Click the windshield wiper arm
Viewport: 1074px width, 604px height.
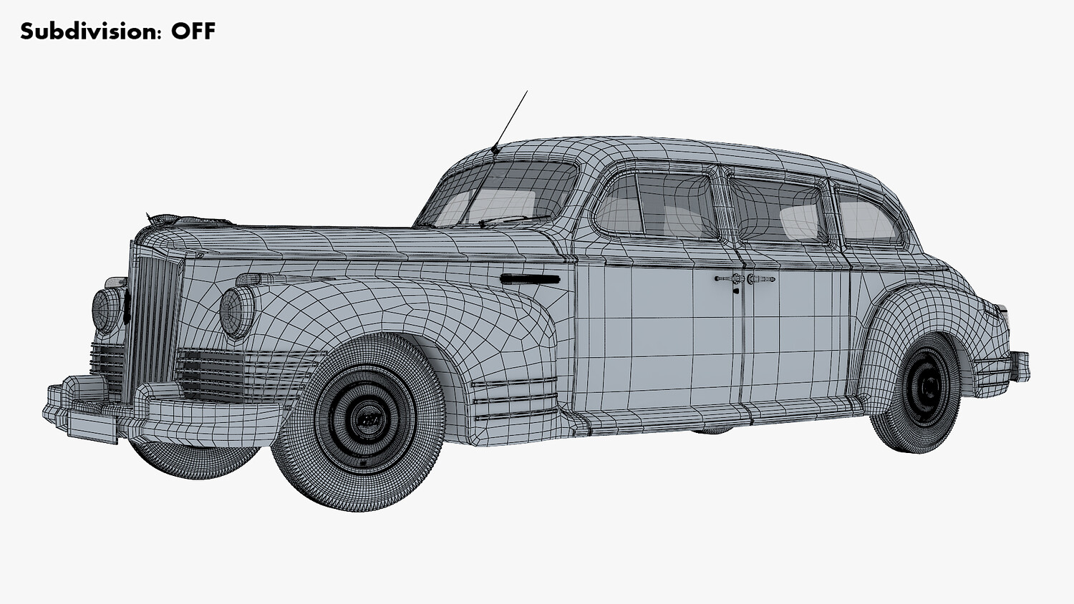click(x=516, y=220)
